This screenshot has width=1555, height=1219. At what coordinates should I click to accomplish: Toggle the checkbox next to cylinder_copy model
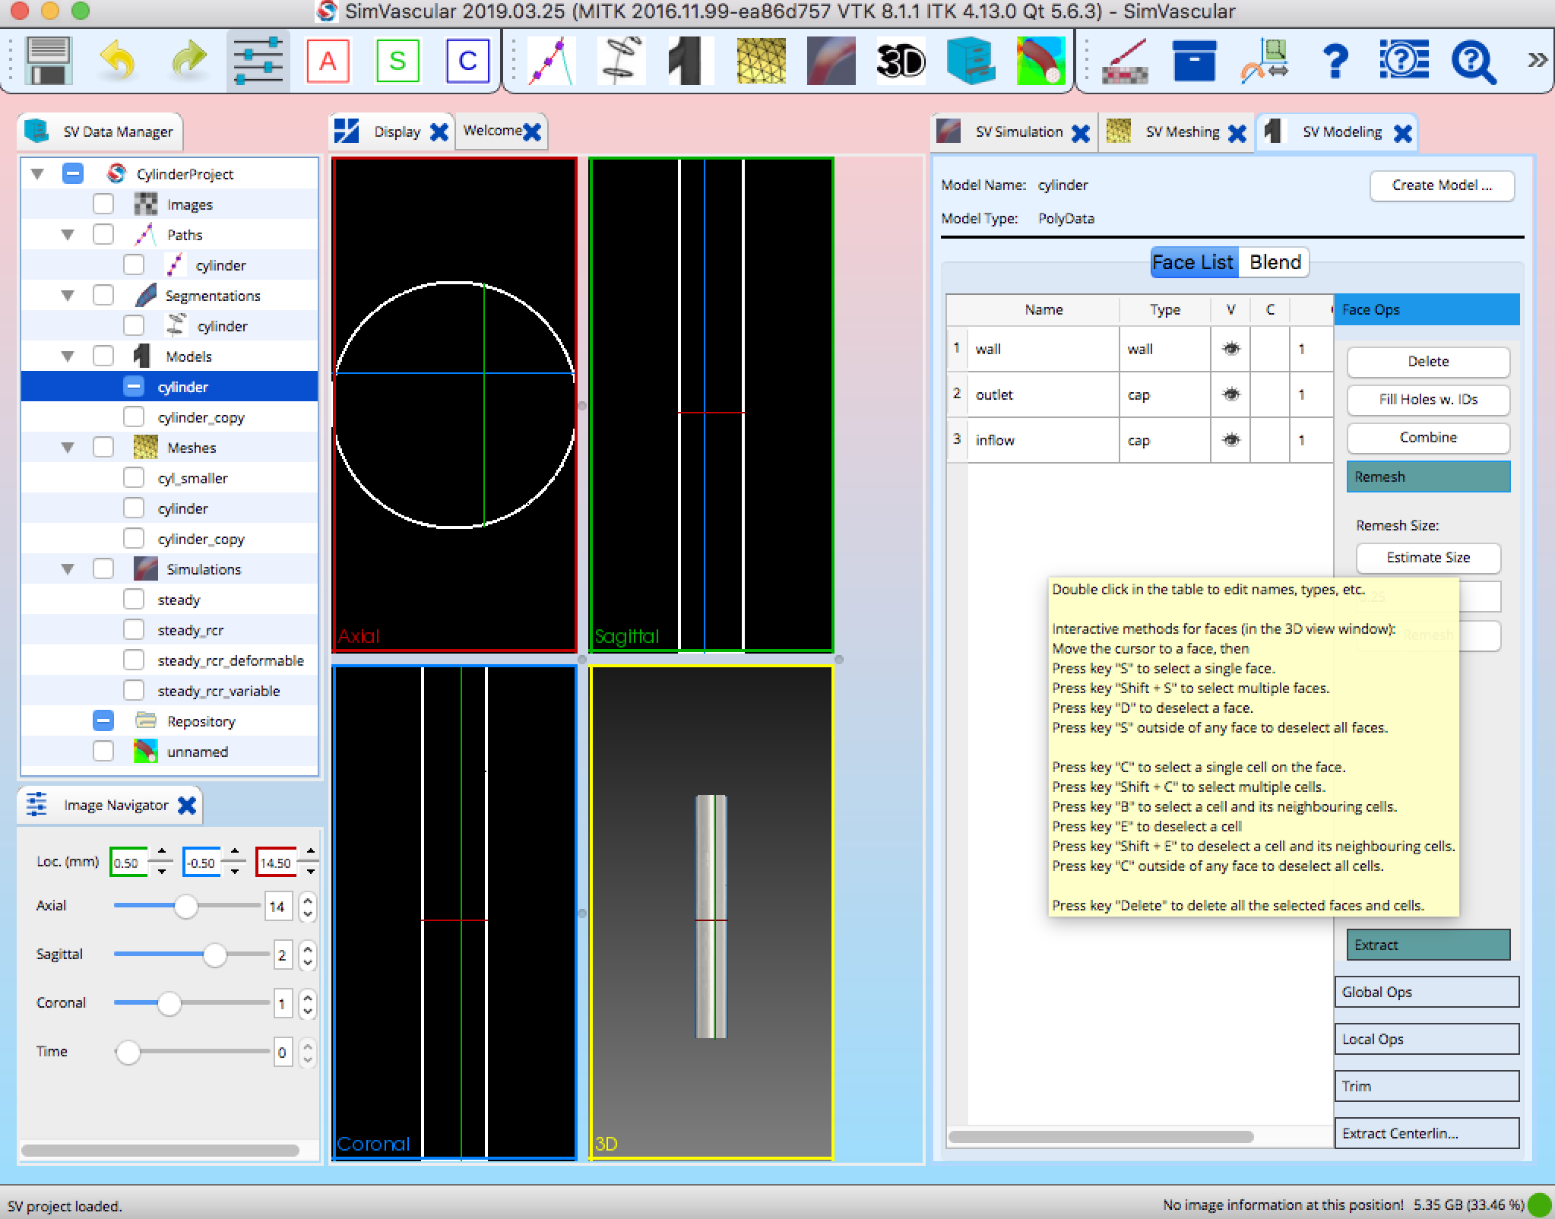pos(135,416)
